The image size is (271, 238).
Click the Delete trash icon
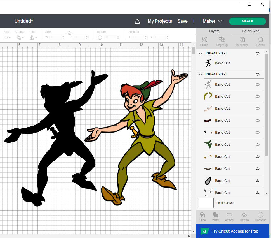pos(260,40)
